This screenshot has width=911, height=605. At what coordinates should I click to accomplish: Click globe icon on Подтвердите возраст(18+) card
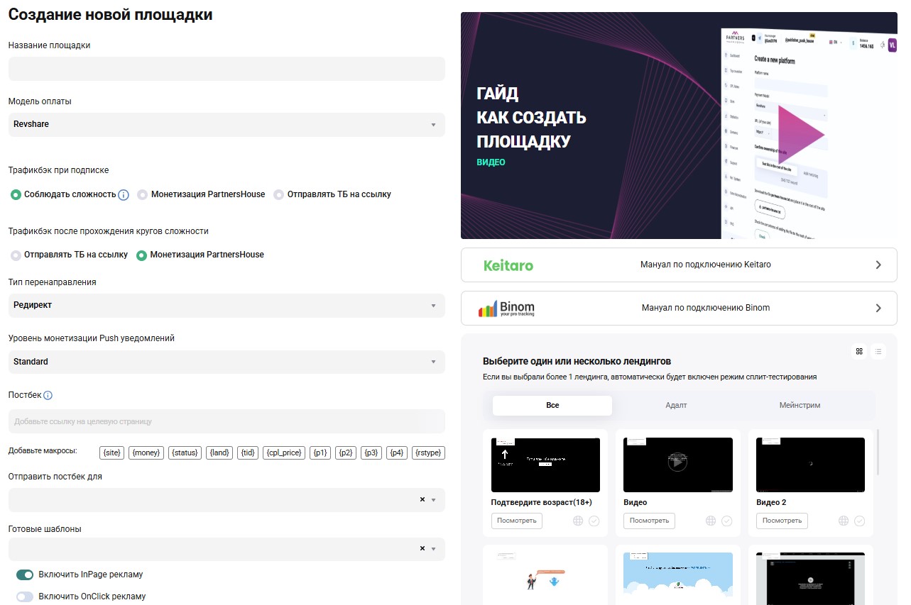coord(578,521)
